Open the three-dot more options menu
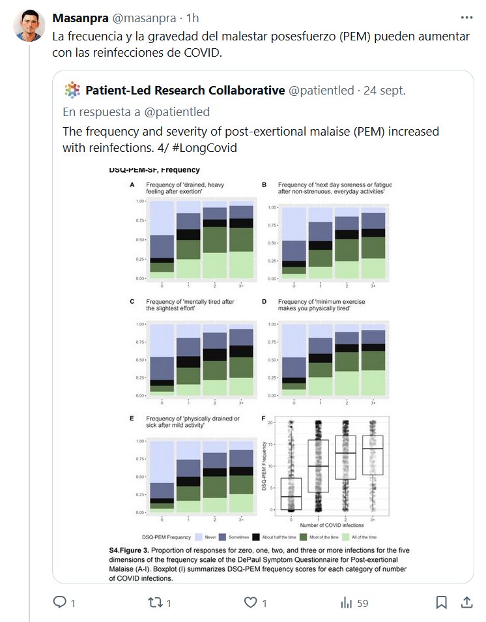This screenshot has height=622, width=486. point(466,18)
